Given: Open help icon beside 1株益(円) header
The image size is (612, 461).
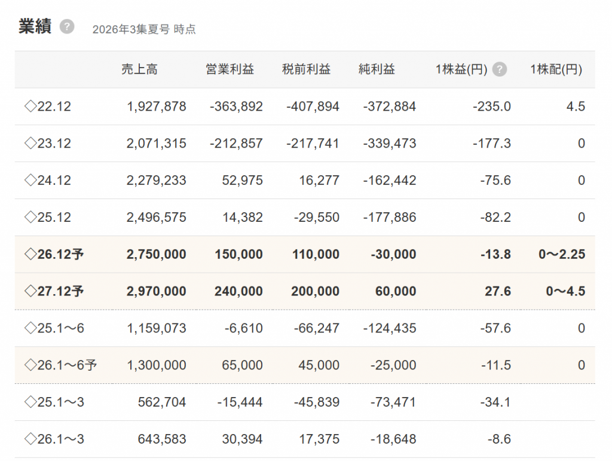Looking at the screenshot, I should click(x=500, y=69).
